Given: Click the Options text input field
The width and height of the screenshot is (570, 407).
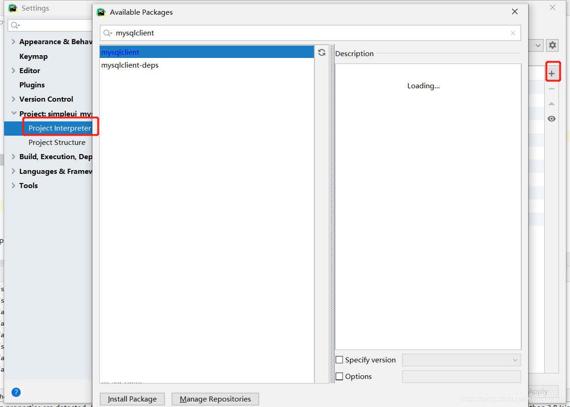Looking at the screenshot, I should (x=462, y=376).
